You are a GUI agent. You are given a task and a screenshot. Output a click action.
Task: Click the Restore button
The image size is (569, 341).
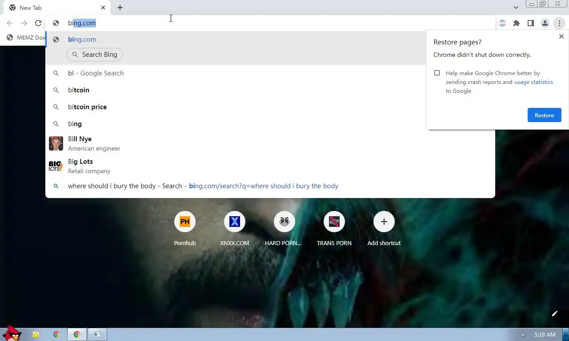[x=544, y=115]
